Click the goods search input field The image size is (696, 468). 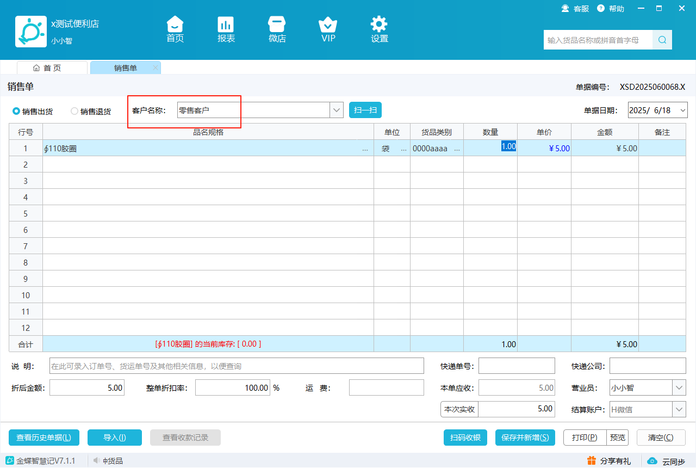598,40
